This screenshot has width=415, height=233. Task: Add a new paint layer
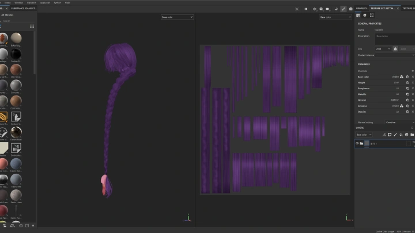click(x=395, y=135)
